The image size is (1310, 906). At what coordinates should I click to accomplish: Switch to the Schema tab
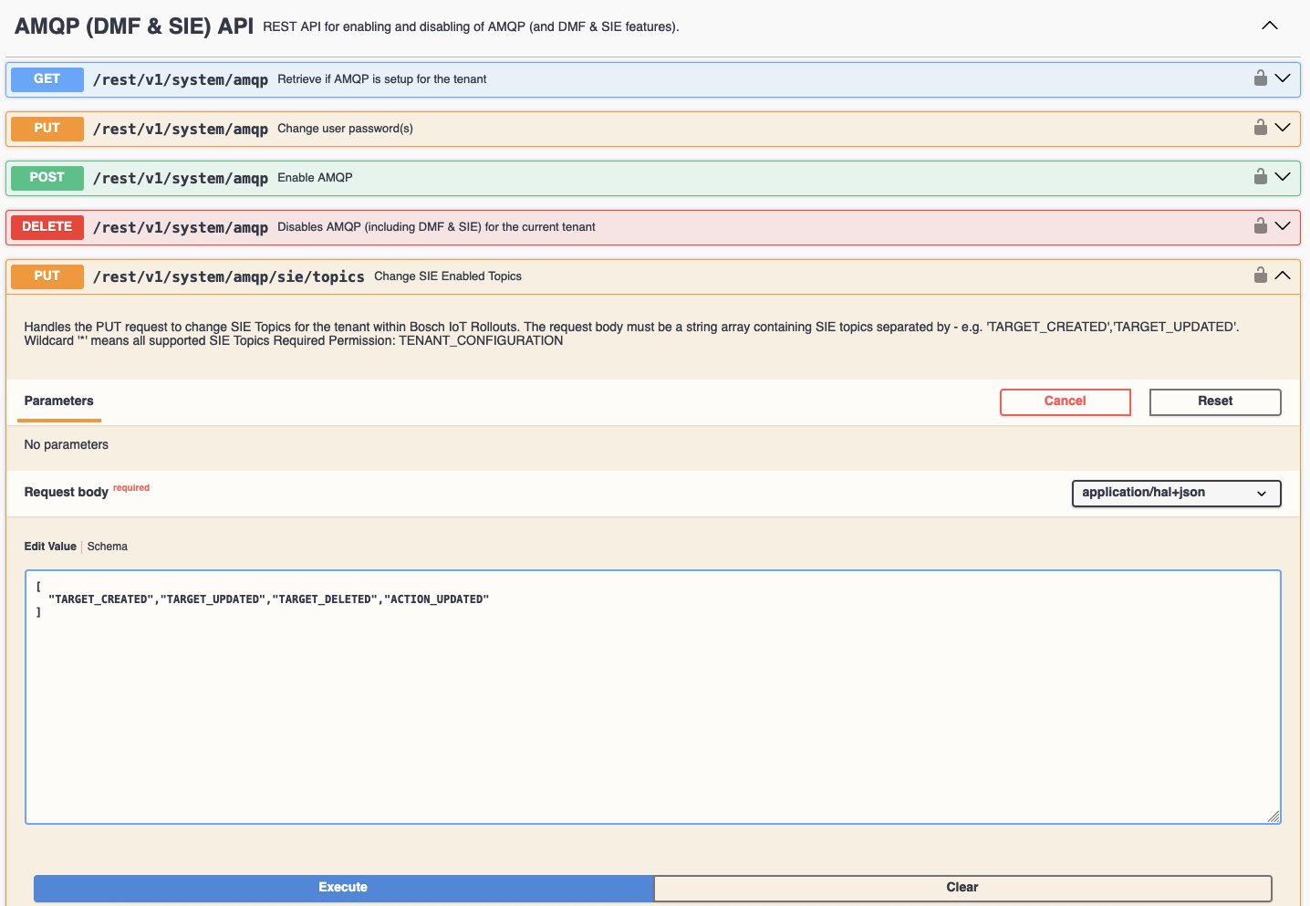pos(107,547)
